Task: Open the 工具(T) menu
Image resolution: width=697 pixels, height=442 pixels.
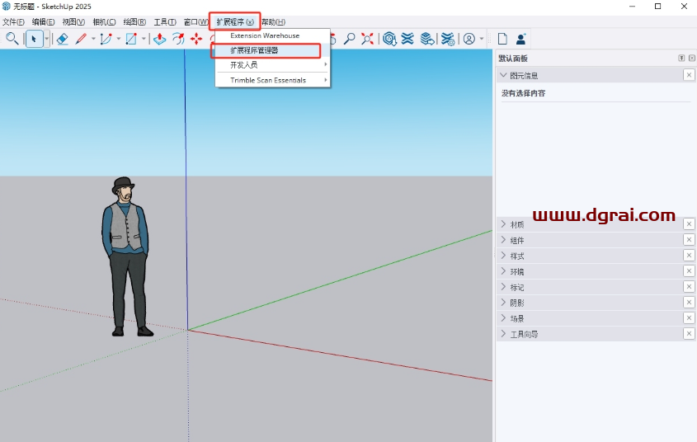Action: coord(165,21)
